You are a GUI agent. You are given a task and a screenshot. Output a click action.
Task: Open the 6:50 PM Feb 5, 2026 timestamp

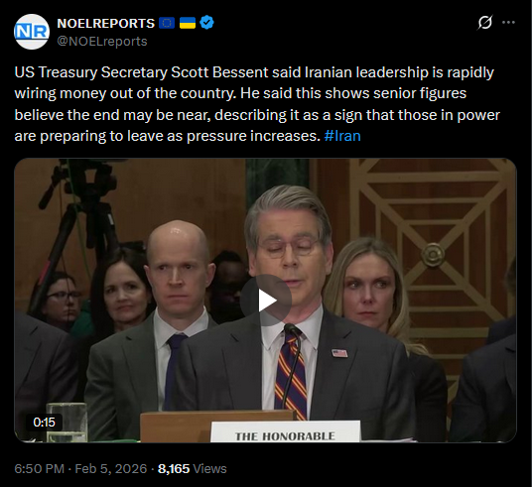click(80, 469)
